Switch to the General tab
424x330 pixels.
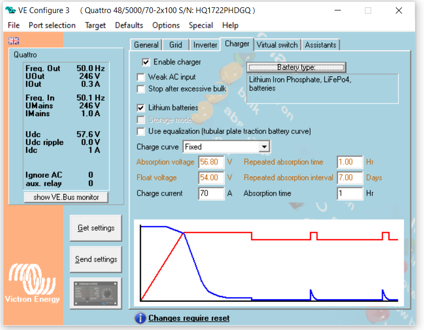point(146,45)
